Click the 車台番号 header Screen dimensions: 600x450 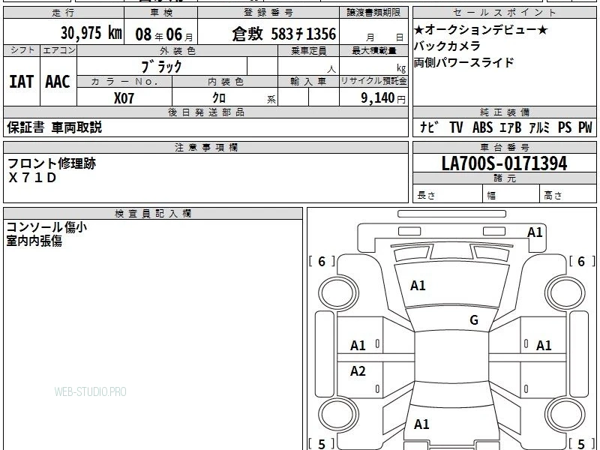click(x=504, y=147)
